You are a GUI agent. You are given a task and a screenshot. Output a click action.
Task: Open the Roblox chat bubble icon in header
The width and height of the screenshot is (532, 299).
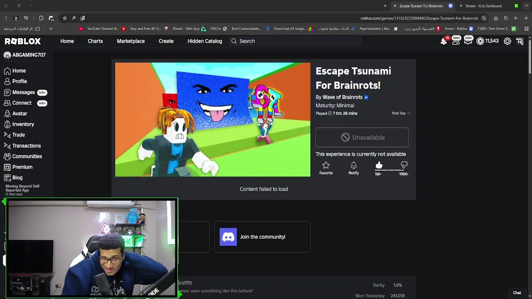pyautogui.click(x=468, y=41)
